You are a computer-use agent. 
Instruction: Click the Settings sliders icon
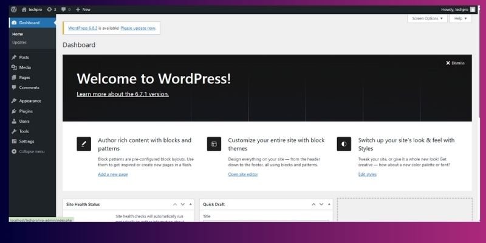[x=14, y=142]
